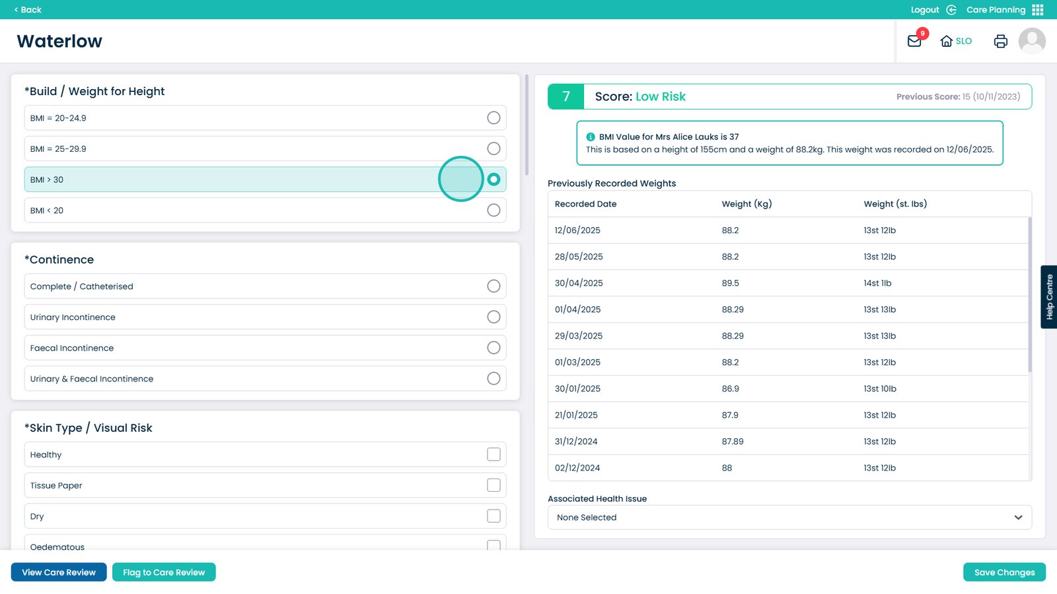Click the Flag to Care Review button
The height and width of the screenshot is (594, 1057).
click(x=164, y=572)
